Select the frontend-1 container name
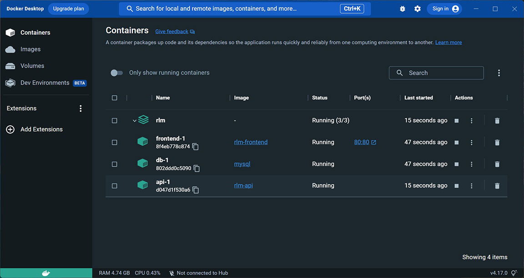Image resolution: width=524 pixels, height=278 pixels. pos(171,139)
